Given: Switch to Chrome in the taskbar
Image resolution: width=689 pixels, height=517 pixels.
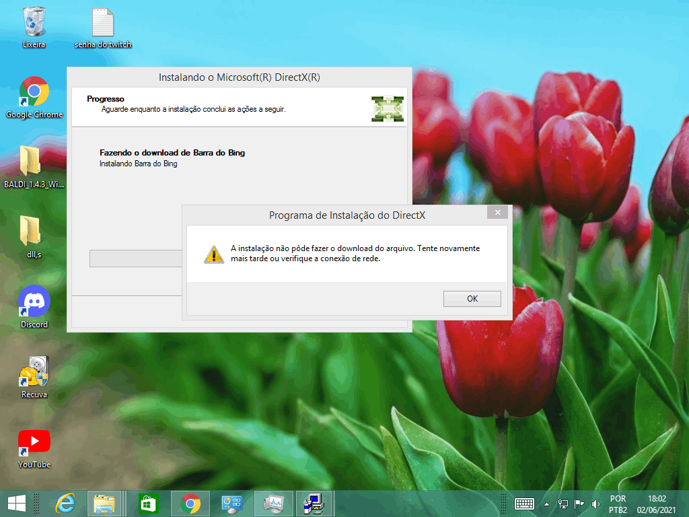Looking at the screenshot, I should (x=190, y=504).
